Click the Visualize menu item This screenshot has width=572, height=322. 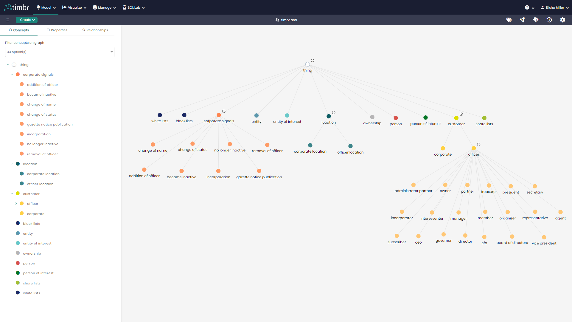[75, 7]
